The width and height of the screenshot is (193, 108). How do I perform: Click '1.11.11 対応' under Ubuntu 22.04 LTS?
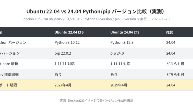[x=65, y=64]
